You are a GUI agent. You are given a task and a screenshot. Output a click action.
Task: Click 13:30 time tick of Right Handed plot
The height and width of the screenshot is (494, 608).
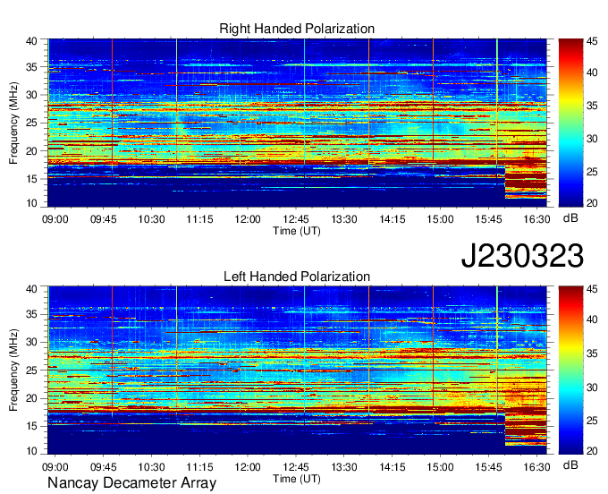(344, 219)
